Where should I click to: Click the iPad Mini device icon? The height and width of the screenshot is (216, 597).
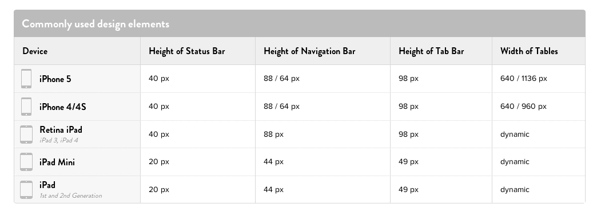(x=26, y=162)
